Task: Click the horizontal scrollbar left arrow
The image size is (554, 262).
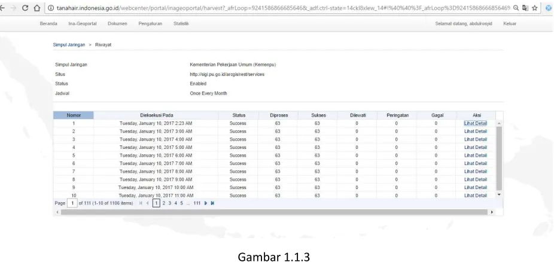Action: pos(57,212)
